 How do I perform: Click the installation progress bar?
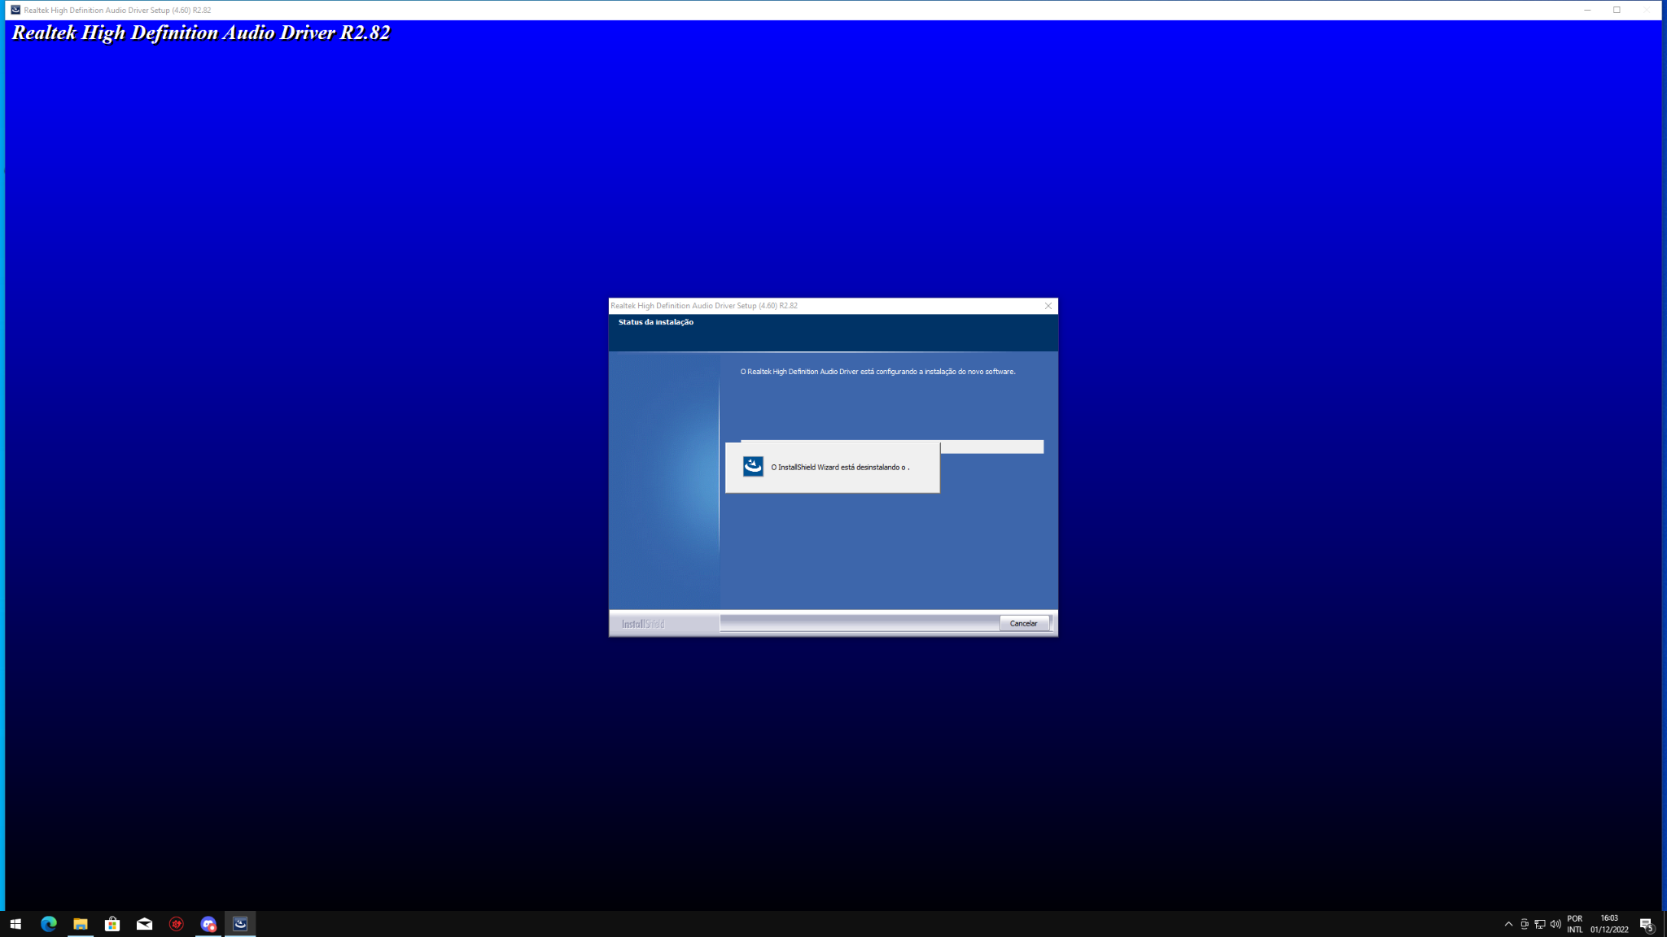click(x=891, y=447)
